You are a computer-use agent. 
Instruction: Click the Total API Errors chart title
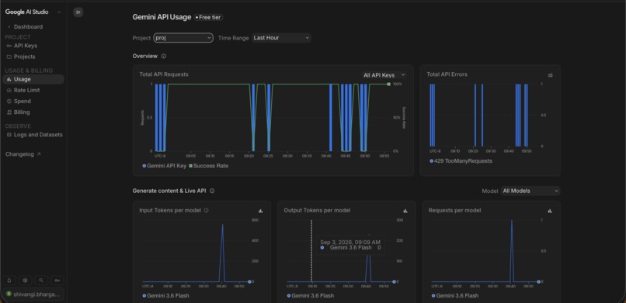447,74
